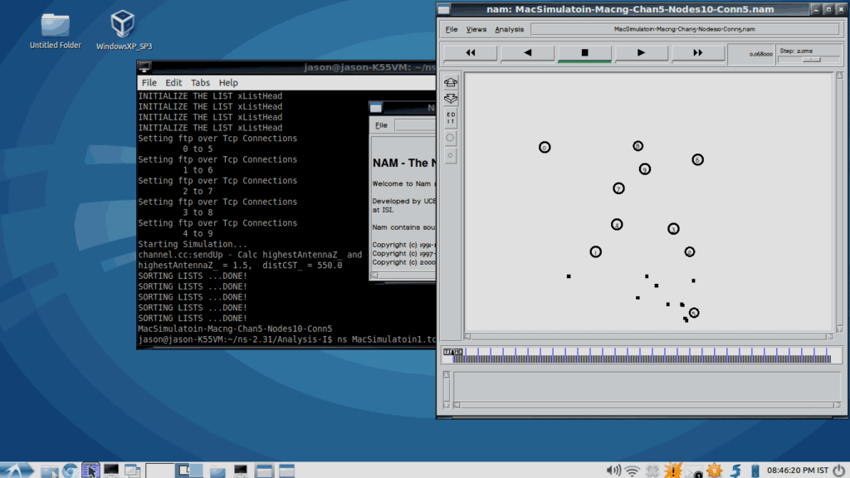This screenshot has height=478, width=850.
Task: Select node 1 in the nam canvas
Action: pyautogui.click(x=596, y=252)
